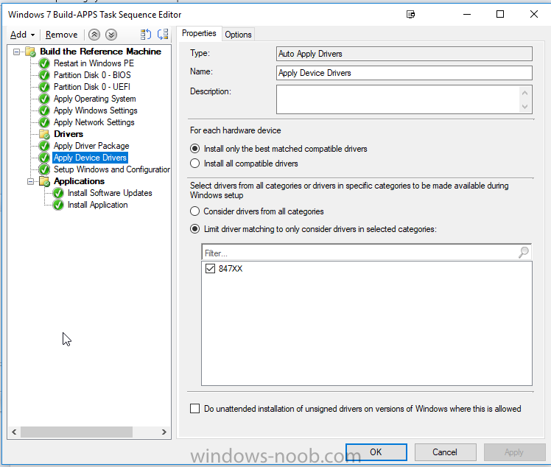The width and height of the screenshot is (551, 467).
Task: Click into the Name text field
Action: [404, 73]
